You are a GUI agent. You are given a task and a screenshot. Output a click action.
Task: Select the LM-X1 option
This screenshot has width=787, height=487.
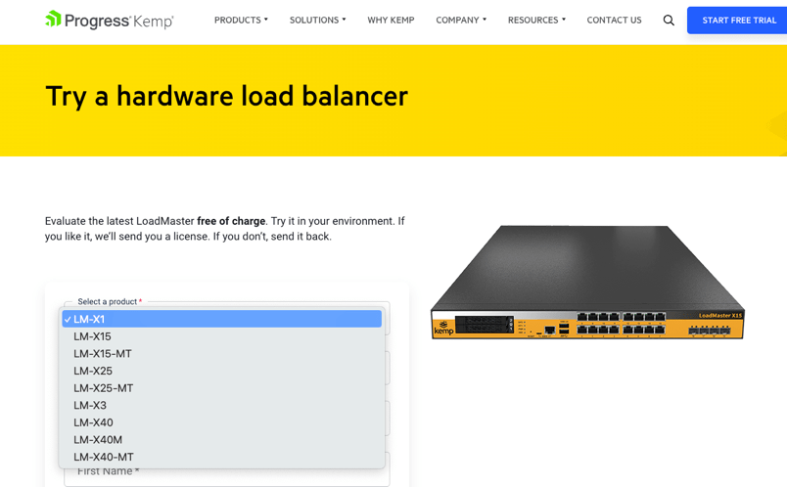pyautogui.click(x=222, y=319)
